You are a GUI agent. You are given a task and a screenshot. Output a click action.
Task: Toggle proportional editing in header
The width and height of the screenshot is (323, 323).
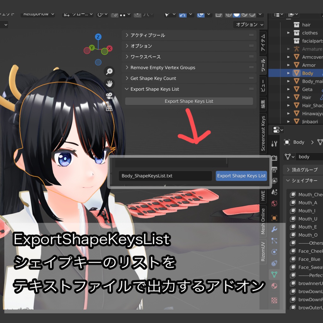(x=138, y=15)
